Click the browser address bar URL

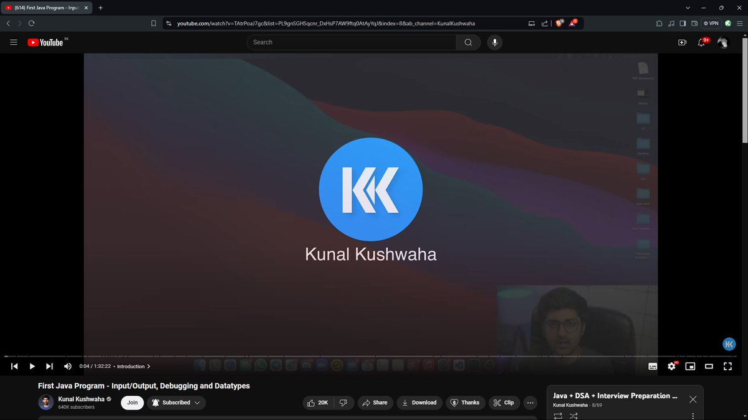point(326,23)
